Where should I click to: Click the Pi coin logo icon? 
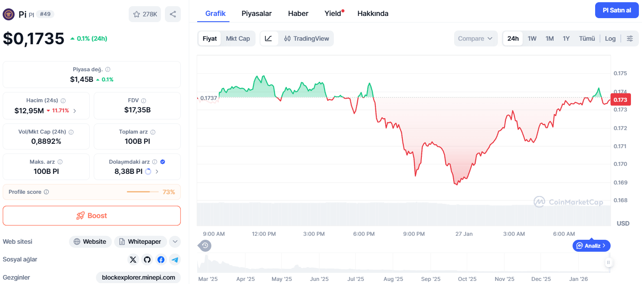9,14
